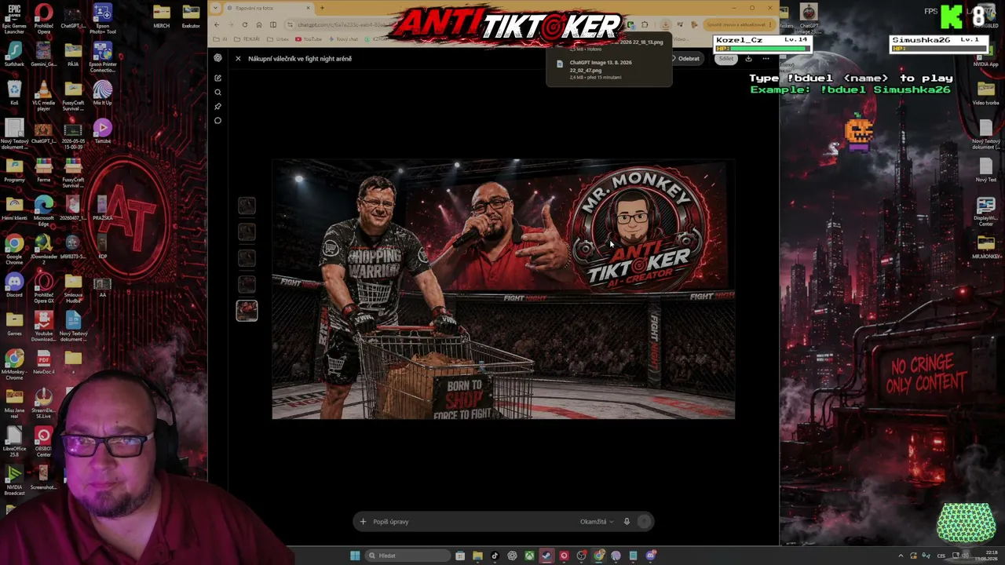Open Microsoft Edge desktop icon
The height and width of the screenshot is (565, 1005).
coord(44,212)
